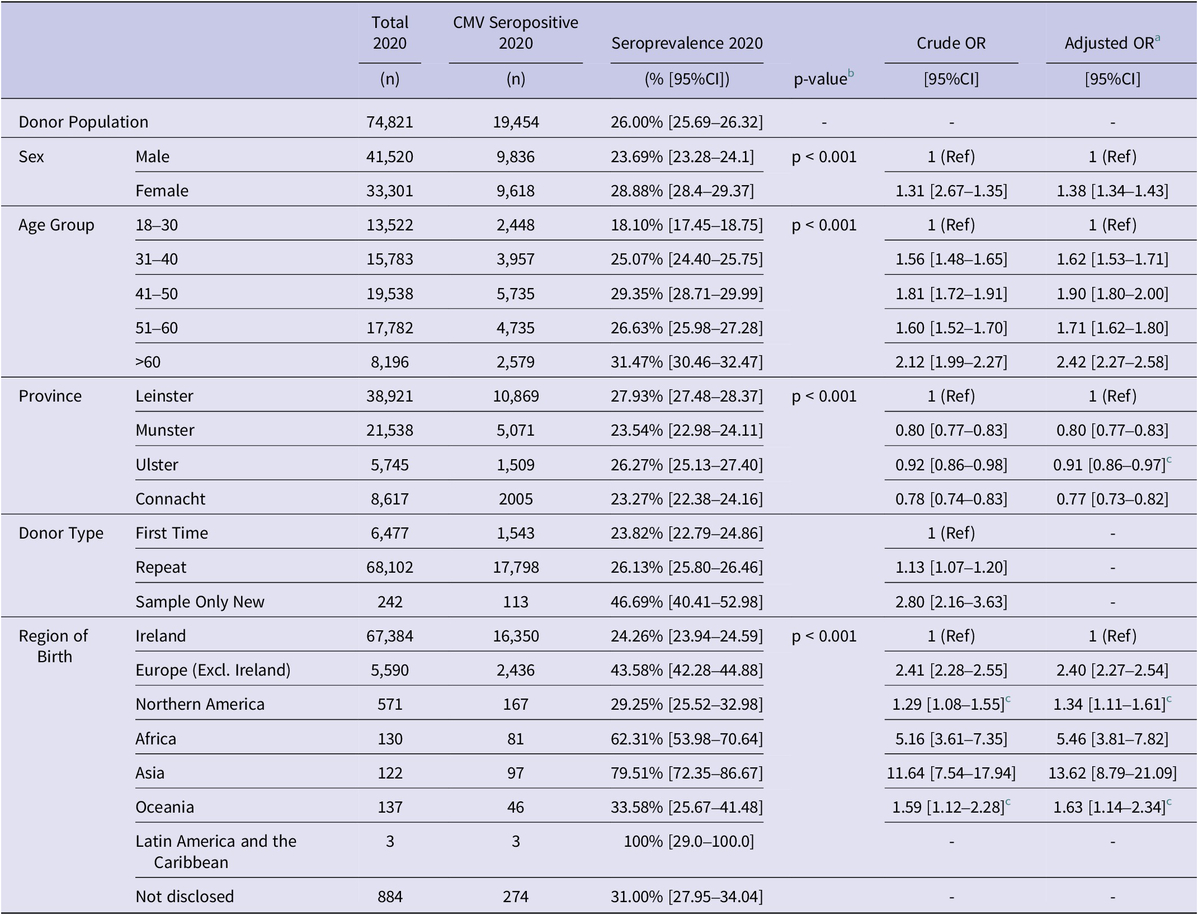Click the Seroprevalence 2020 column header
This screenshot has height=915, width=1198.
click(x=686, y=43)
